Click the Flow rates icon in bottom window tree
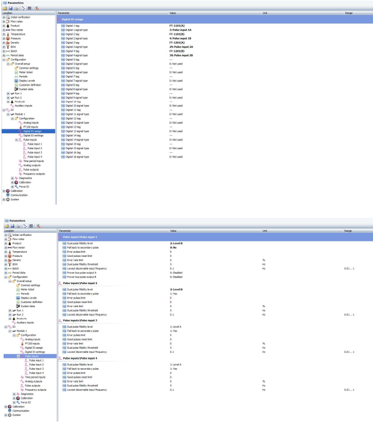 coord(10,239)
